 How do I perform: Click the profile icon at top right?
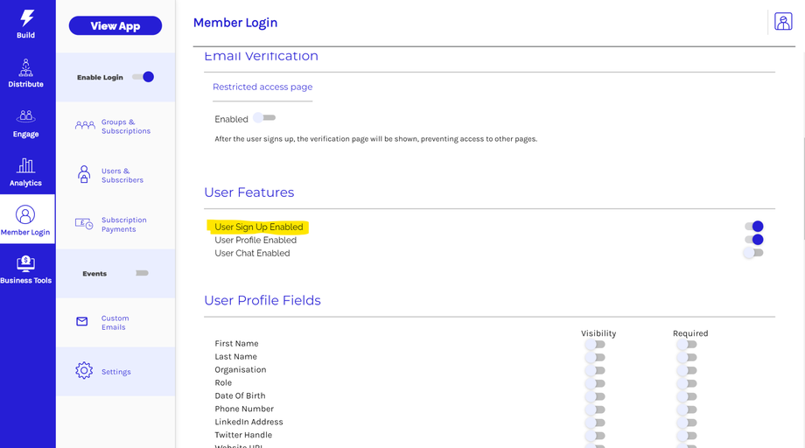783,22
